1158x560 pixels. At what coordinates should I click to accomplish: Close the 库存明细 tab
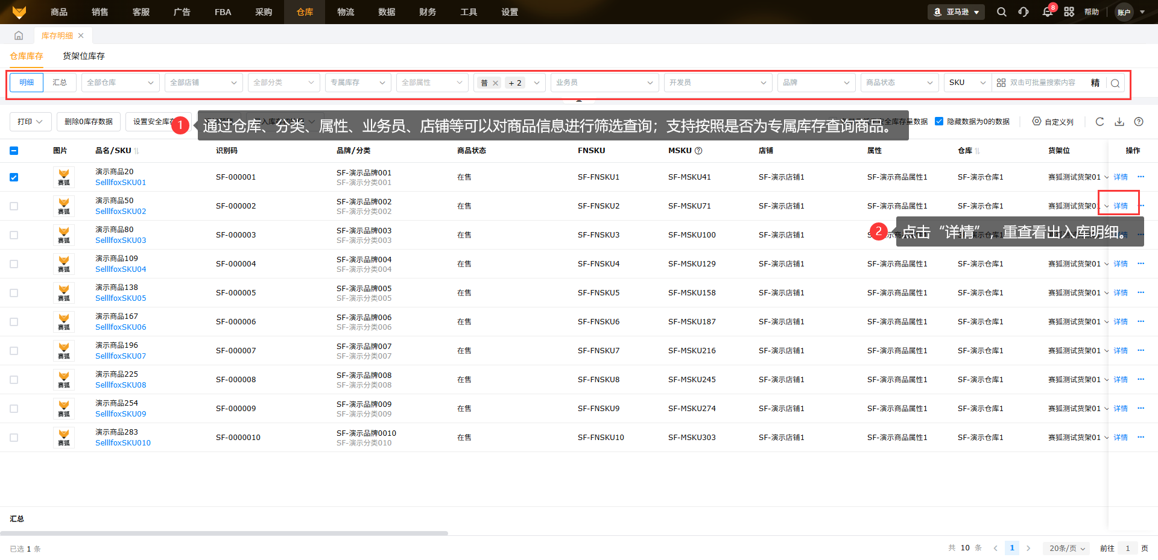point(81,36)
